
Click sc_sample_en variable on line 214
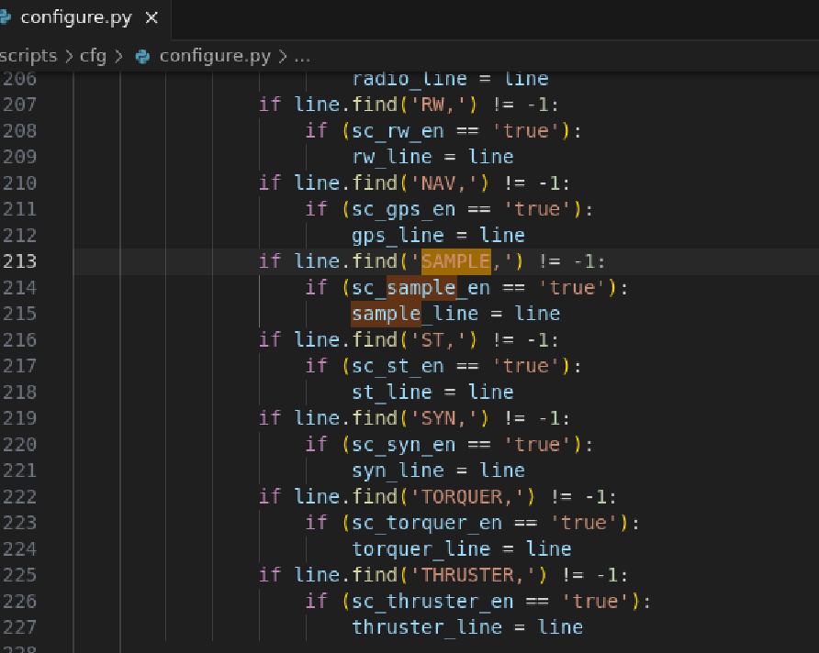[421, 288]
